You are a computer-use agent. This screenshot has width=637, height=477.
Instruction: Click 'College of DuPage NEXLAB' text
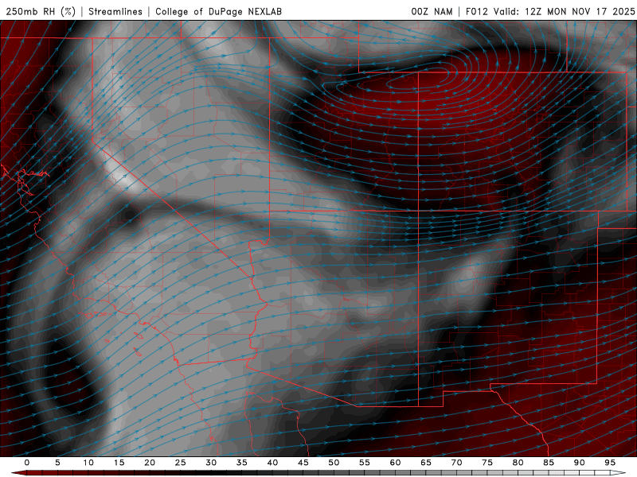click(218, 11)
